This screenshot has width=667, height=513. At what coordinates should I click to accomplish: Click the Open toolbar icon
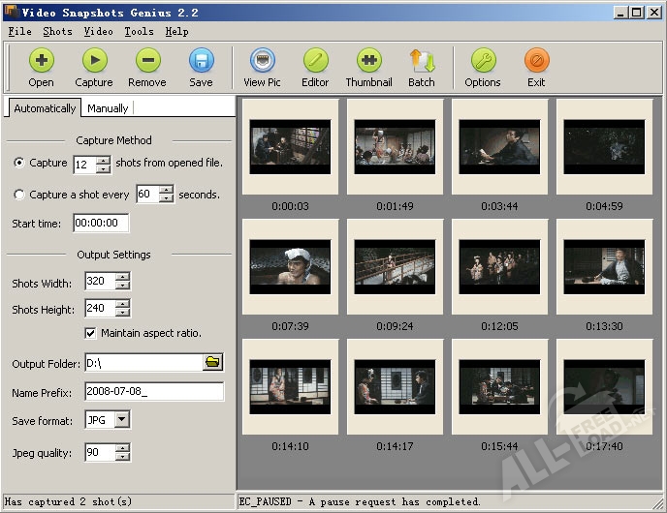coord(41,63)
